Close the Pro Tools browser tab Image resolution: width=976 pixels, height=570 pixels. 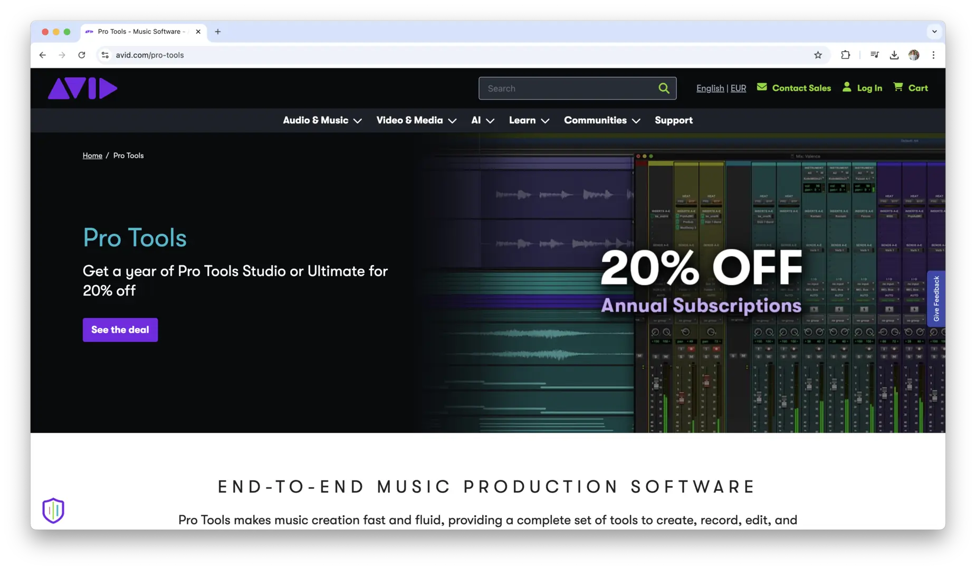point(198,32)
